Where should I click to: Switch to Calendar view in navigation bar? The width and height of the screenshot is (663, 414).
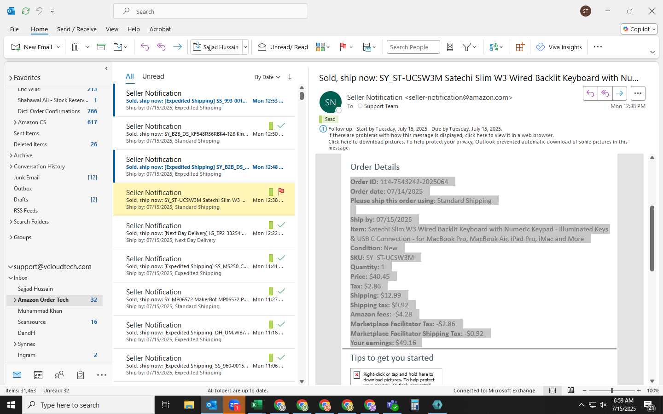coord(38,375)
